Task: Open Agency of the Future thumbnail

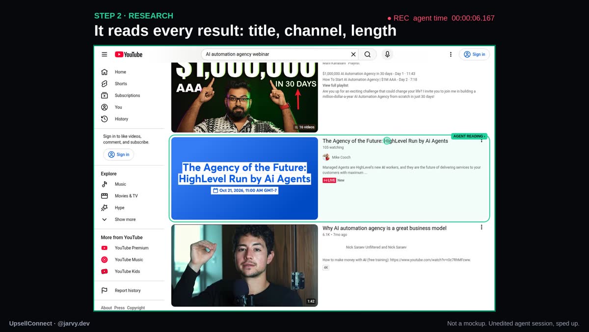Action: [x=244, y=178]
